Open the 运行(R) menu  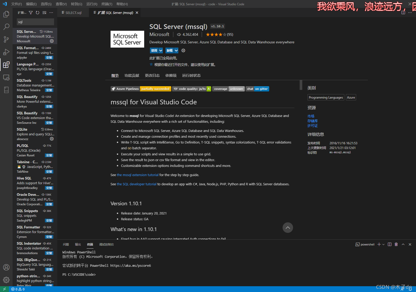[92, 4]
